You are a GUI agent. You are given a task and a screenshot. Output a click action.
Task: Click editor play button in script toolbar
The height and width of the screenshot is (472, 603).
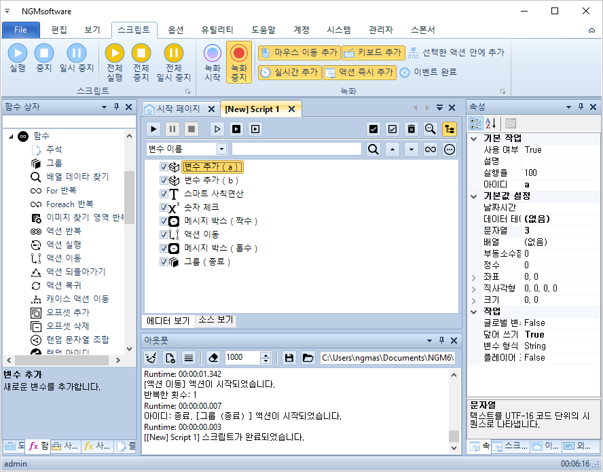coord(153,129)
